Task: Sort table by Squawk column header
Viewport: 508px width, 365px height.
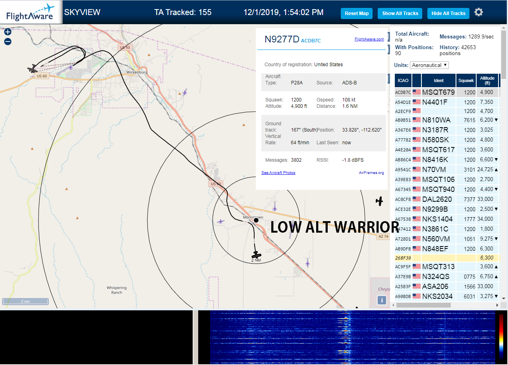Action: pos(466,80)
